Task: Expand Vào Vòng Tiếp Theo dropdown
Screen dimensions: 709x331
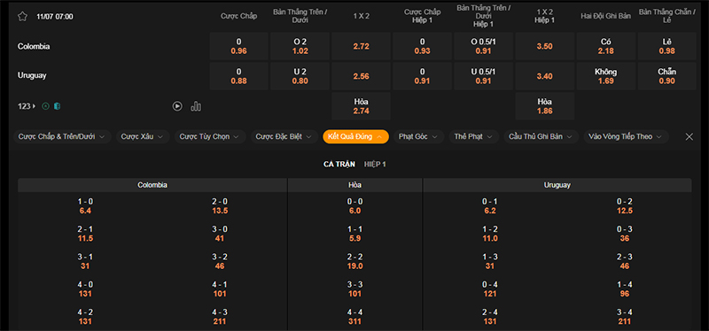Action: click(627, 136)
